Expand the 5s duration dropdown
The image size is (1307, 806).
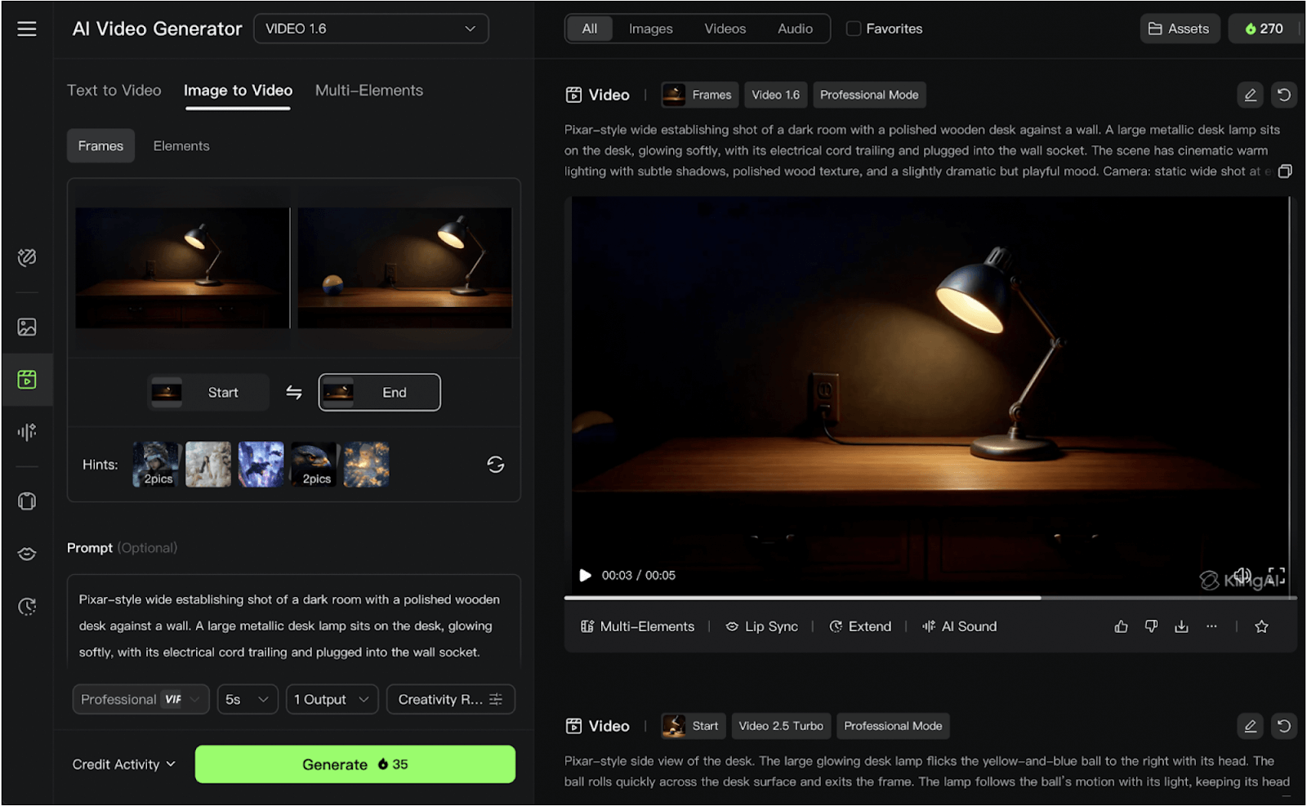click(x=247, y=700)
